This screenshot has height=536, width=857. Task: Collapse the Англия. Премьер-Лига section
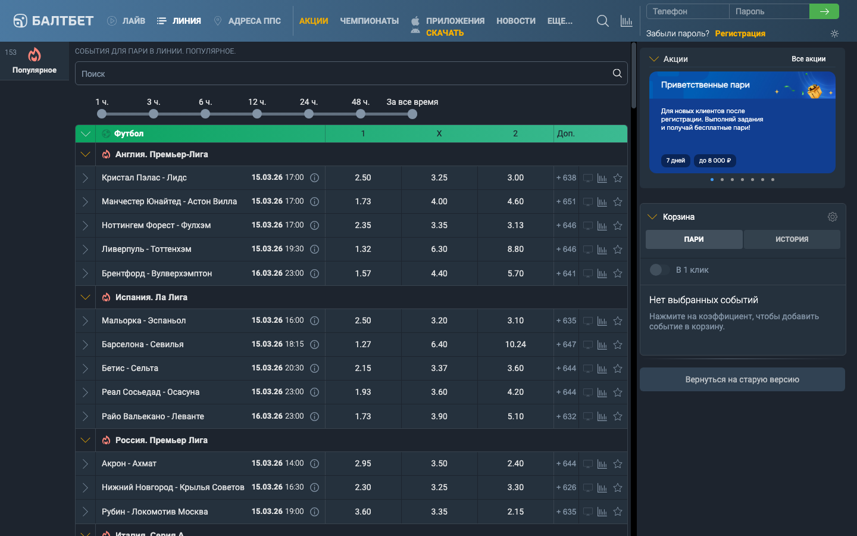tap(86, 154)
